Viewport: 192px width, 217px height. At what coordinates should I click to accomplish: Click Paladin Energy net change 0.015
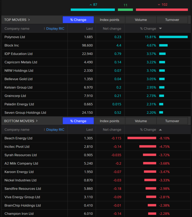pos(117,104)
